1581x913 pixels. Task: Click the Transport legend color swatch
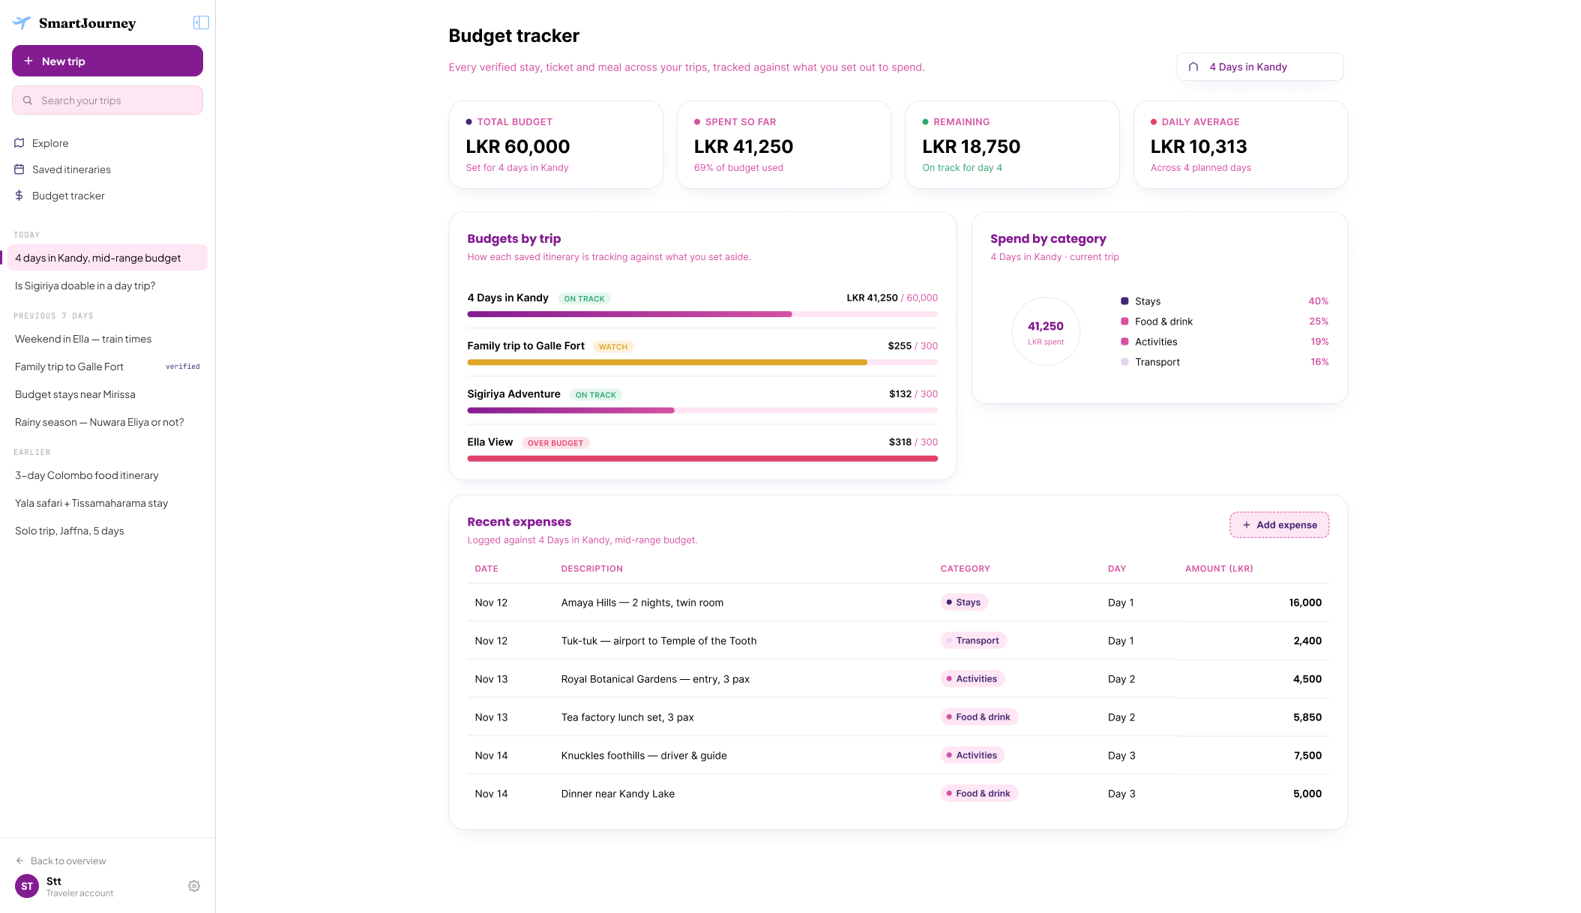(1124, 362)
